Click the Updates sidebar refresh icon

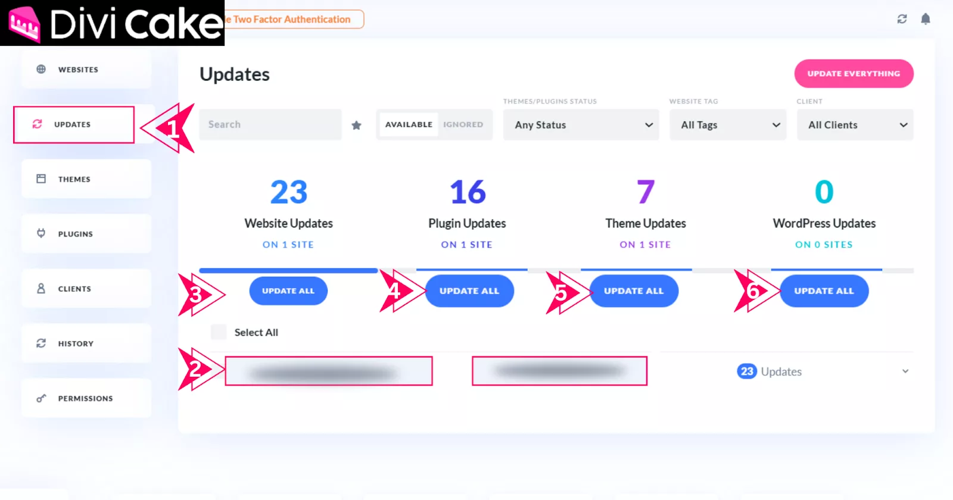point(37,124)
